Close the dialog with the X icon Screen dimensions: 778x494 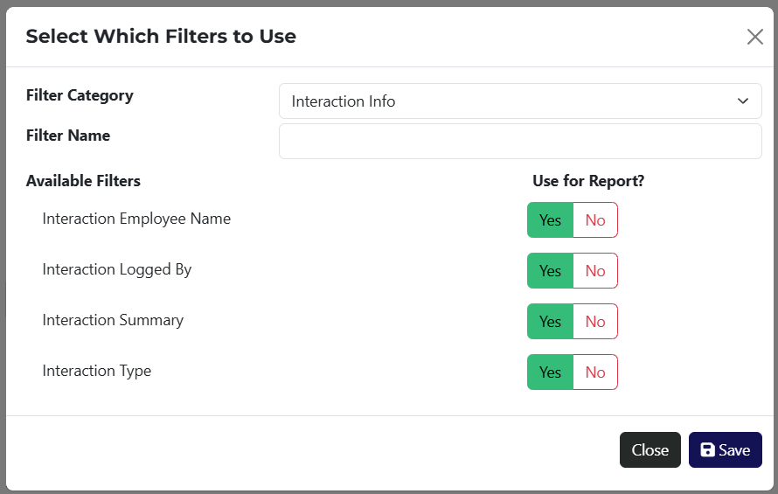(x=754, y=37)
